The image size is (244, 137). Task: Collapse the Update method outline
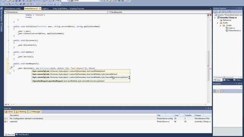tap(8, 52)
